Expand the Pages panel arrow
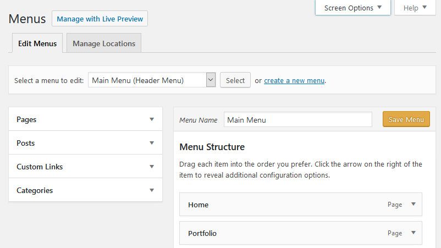441x248 pixels. click(x=152, y=119)
